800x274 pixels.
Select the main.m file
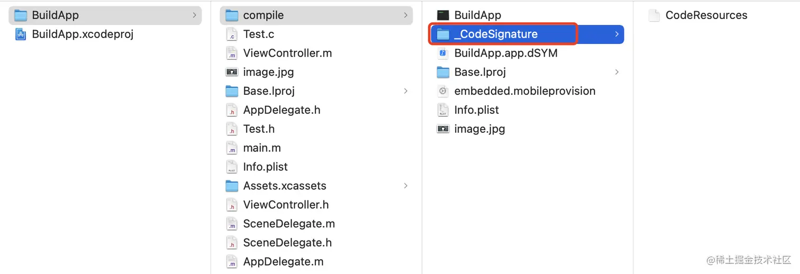tap(316, 148)
